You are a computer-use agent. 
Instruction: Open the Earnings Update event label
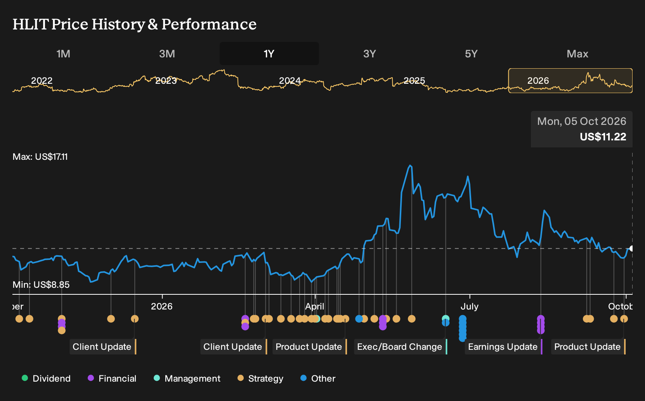click(504, 347)
